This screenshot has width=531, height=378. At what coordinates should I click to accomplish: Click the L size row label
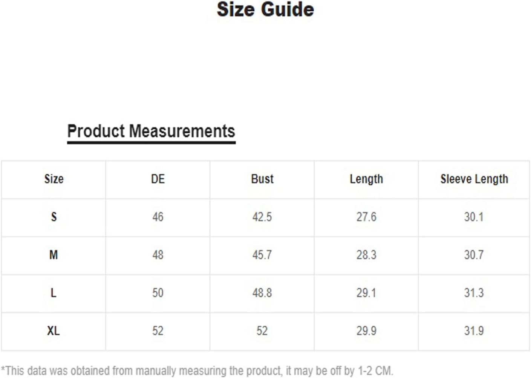pyautogui.click(x=54, y=293)
